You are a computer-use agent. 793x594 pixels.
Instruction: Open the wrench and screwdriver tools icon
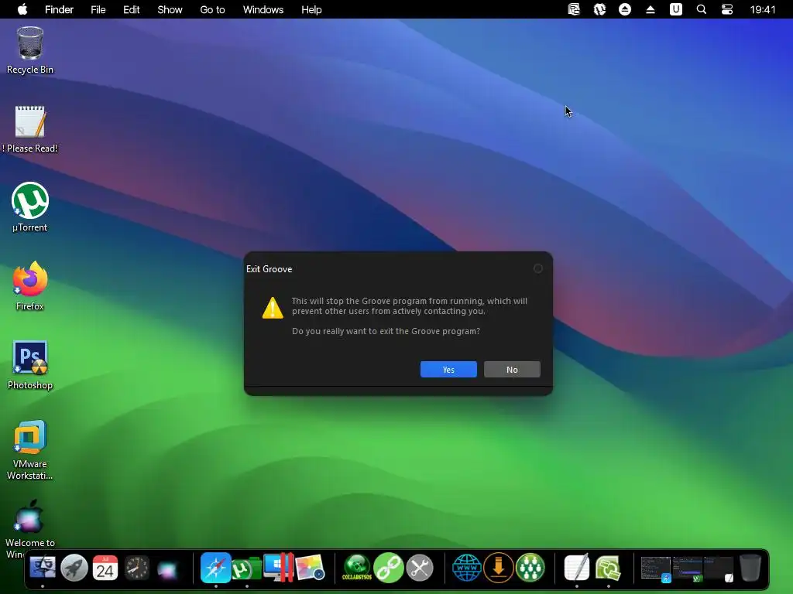point(420,568)
